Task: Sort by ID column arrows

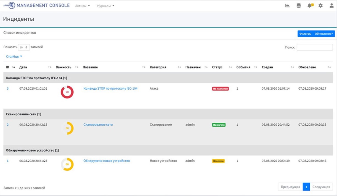Action: pos(14,67)
